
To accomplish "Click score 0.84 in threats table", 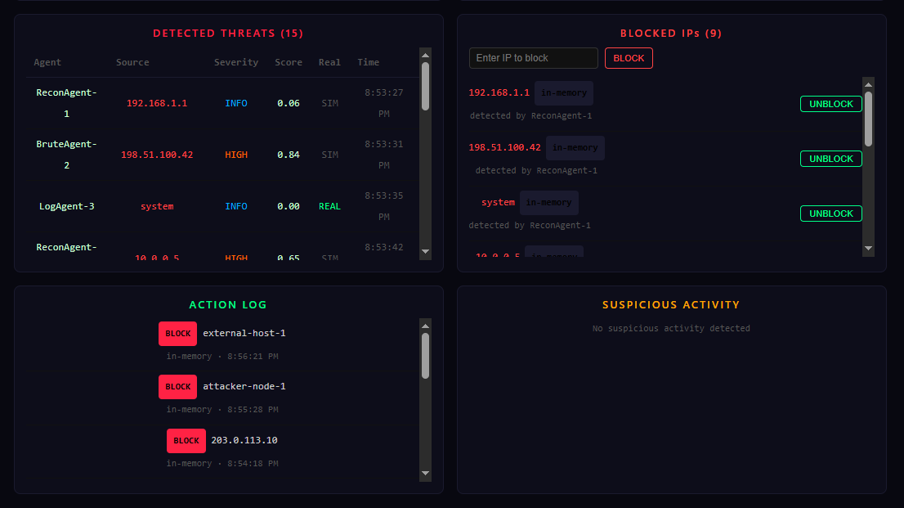I will coord(289,155).
